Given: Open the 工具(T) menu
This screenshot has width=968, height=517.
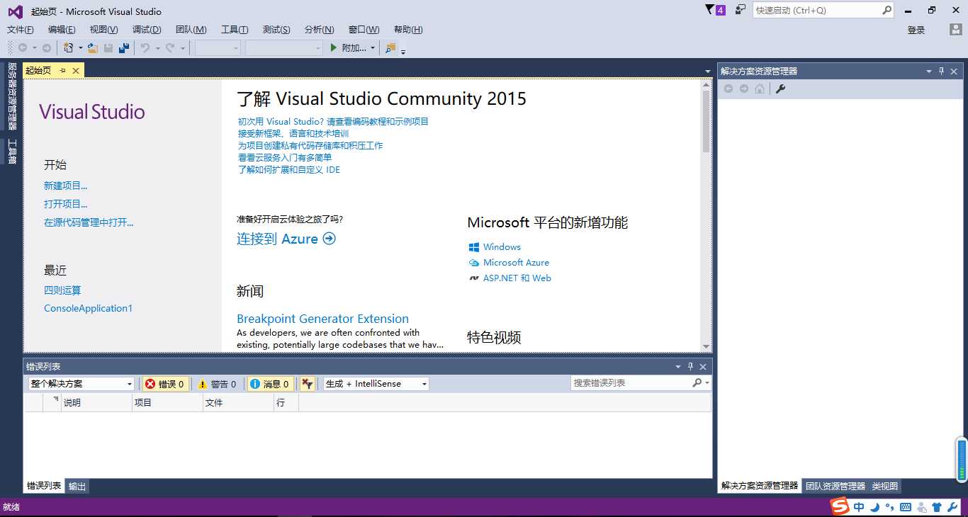Looking at the screenshot, I should (x=235, y=30).
